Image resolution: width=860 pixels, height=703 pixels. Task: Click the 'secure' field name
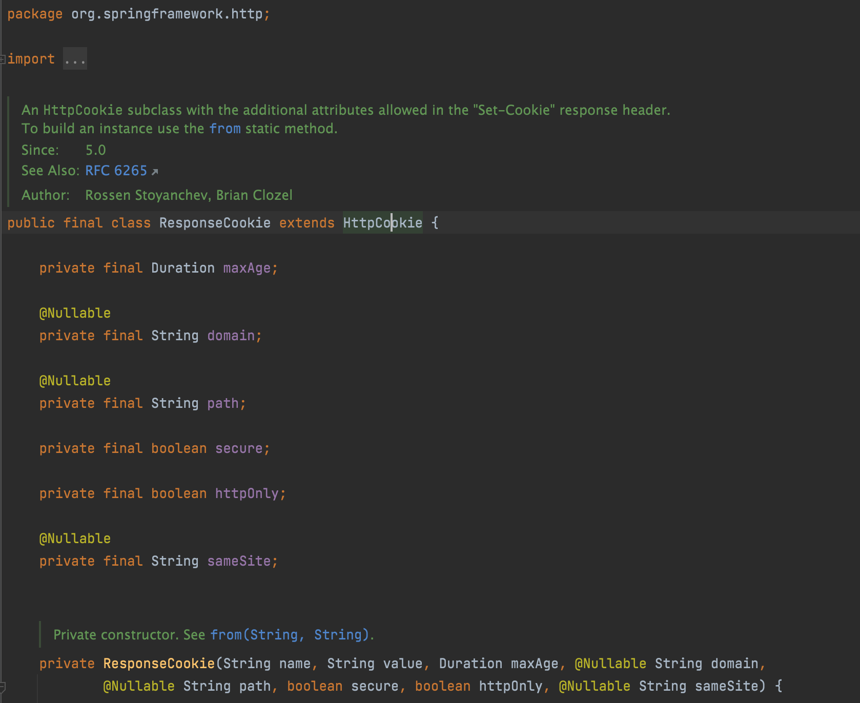[239, 448]
